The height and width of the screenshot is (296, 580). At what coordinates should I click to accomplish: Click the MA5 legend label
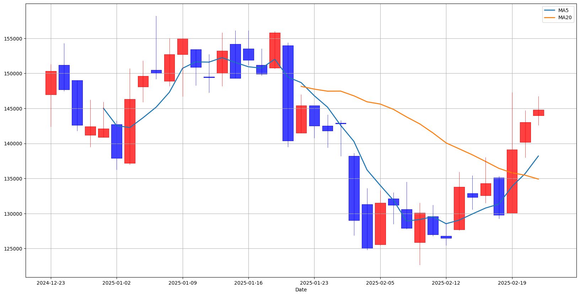[x=563, y=10]
